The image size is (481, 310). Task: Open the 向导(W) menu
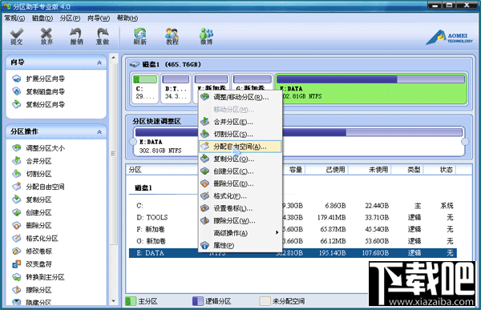pos(99,18)
